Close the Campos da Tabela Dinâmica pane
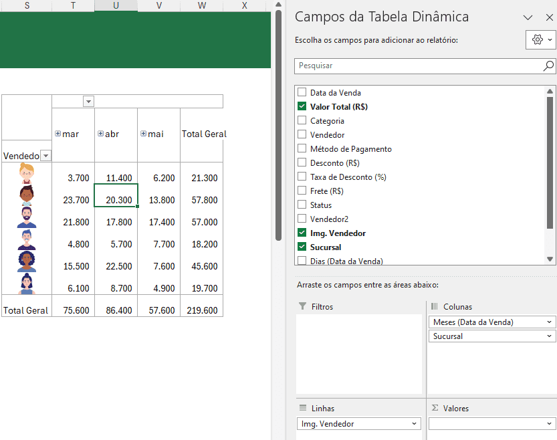The width and height of the screenshot is (557, 440). click(550, 17)
